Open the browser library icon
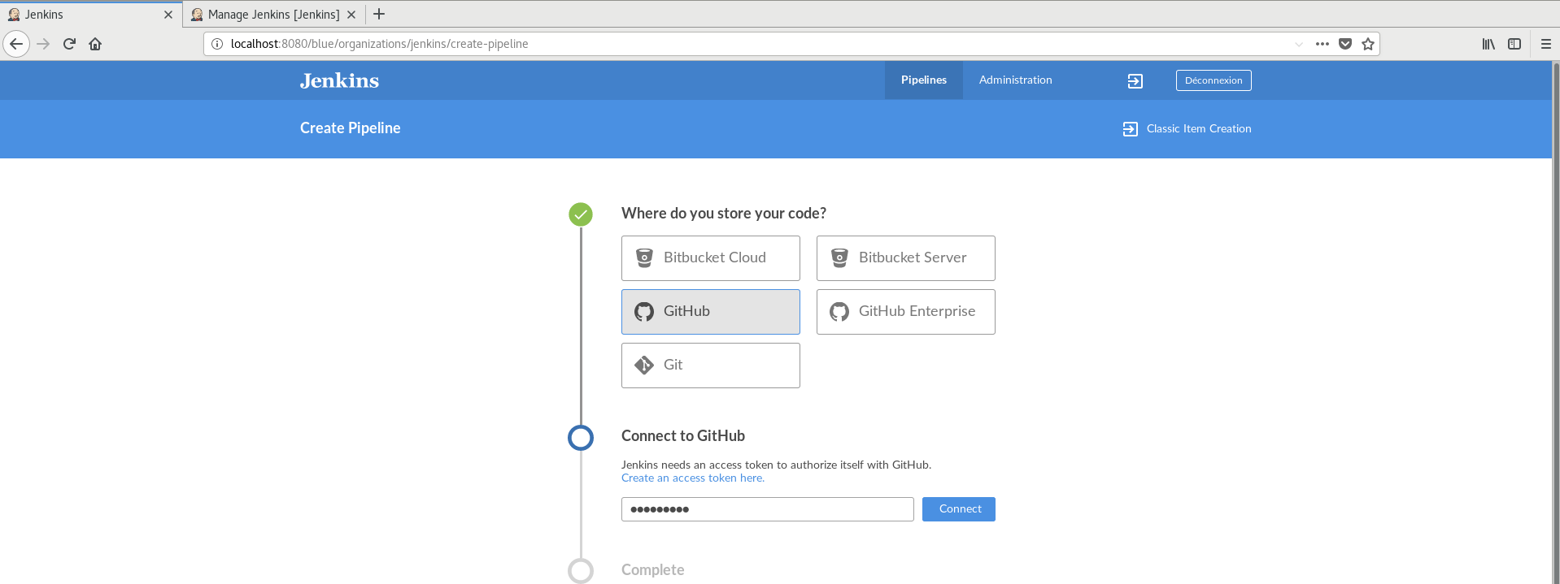The image size is (1560, 584). click(1488, 44)
